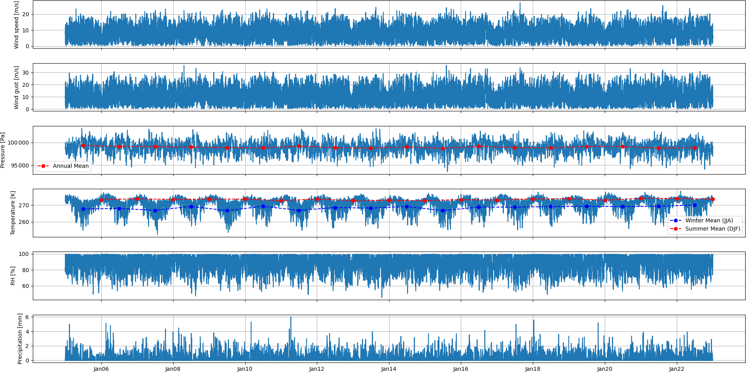Select the Pressure [Pa] axis label
This screenshot has height=372, width=746.
click(3, 150)
